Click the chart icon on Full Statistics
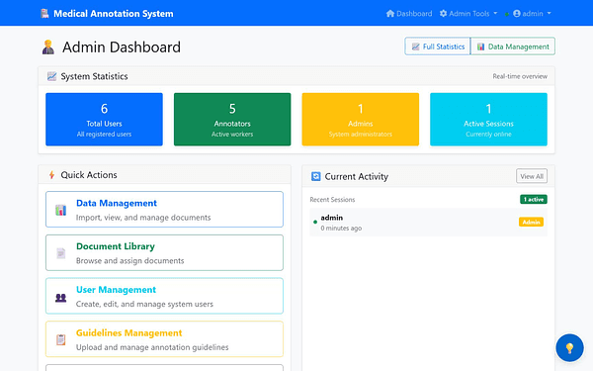The width and height of the screenshot is (593, 371). click(x=416, y=46)
